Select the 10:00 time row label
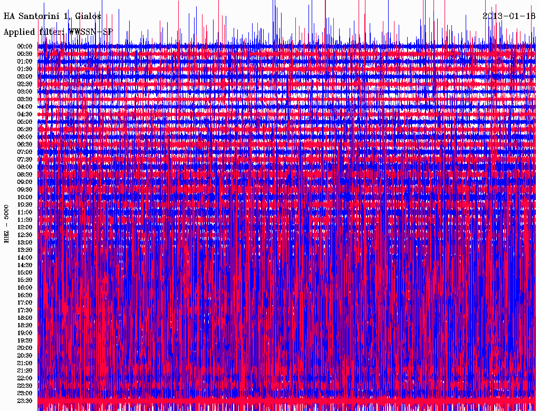This screenshot has height=411, width=540. coord(25,197)
